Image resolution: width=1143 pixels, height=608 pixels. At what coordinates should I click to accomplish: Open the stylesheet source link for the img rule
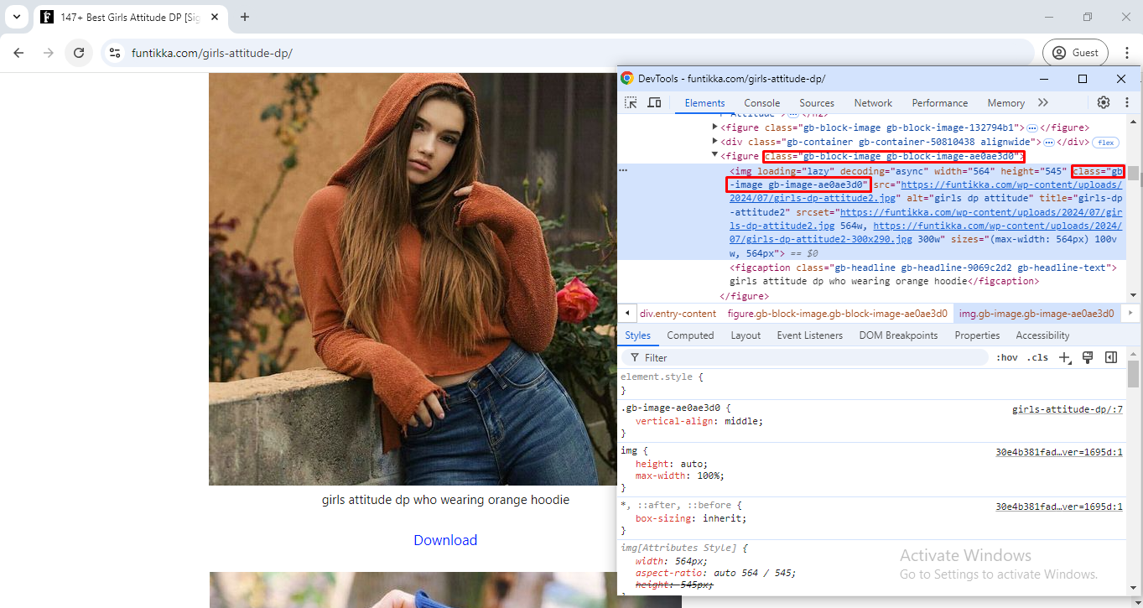click(x=1059, y=452)
